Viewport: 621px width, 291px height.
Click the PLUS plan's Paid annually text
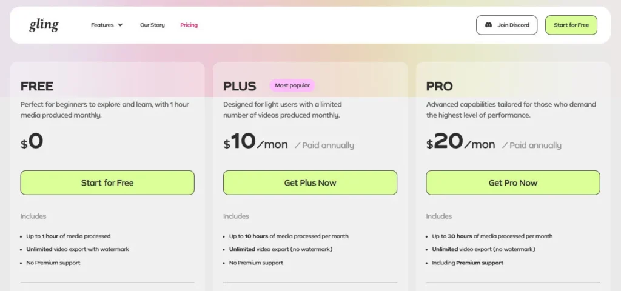click(324, 145)
